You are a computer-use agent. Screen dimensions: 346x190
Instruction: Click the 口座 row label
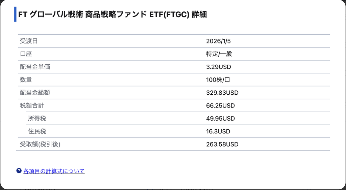click(26, 54)
